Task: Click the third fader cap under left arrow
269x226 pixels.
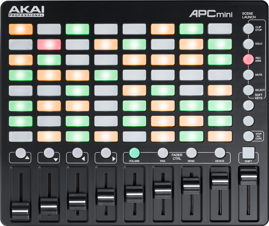Action: tap(77, 202)
